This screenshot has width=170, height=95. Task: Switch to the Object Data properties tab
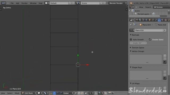tap(159, 20)
